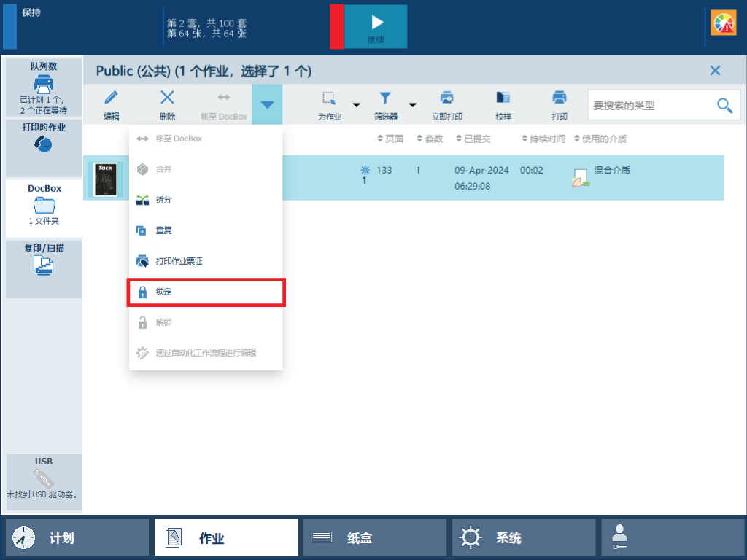747x560 pixels.
Task: Click the submitted date 09-Apr-2024
Action: (x=481, y=170)
